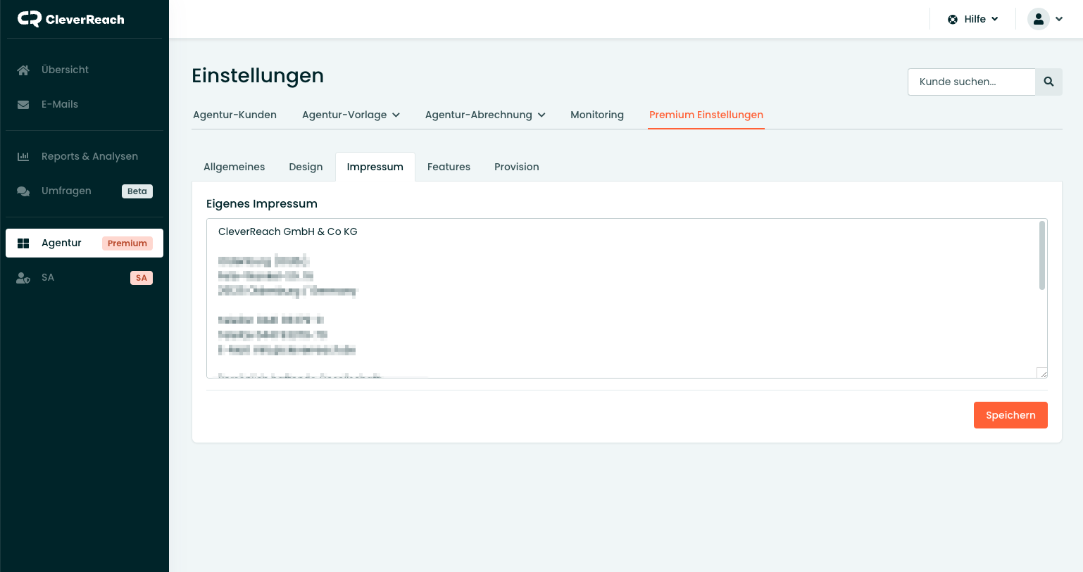The width and height of the screenshot is (1083, 572).
Task: Focus the Kunde suchen search field
Action: 971,82
